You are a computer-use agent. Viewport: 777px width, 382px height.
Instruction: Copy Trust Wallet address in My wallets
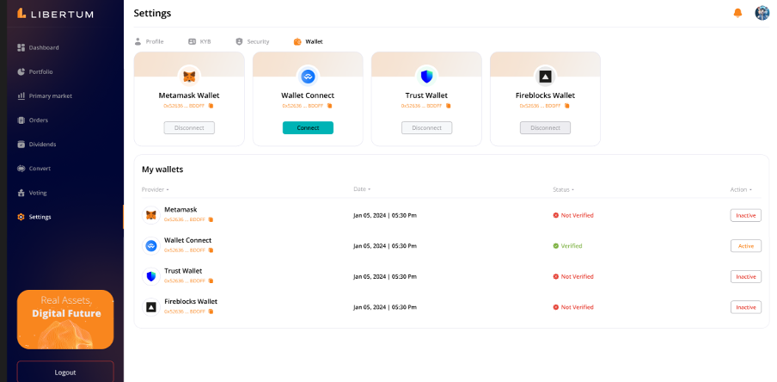pyautogui.click(x=211, y=280)
